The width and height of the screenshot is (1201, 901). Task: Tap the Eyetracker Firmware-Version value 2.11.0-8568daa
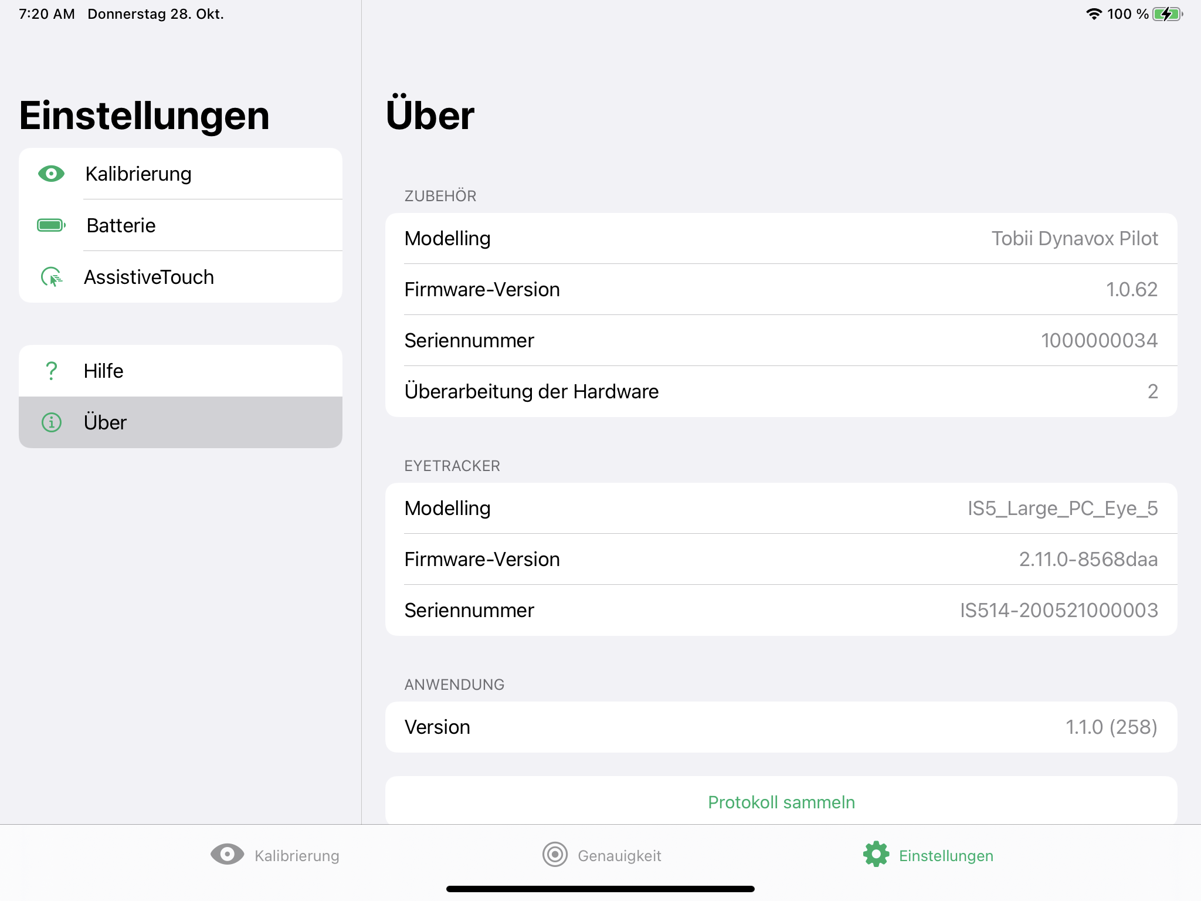tap(1088, 560)
